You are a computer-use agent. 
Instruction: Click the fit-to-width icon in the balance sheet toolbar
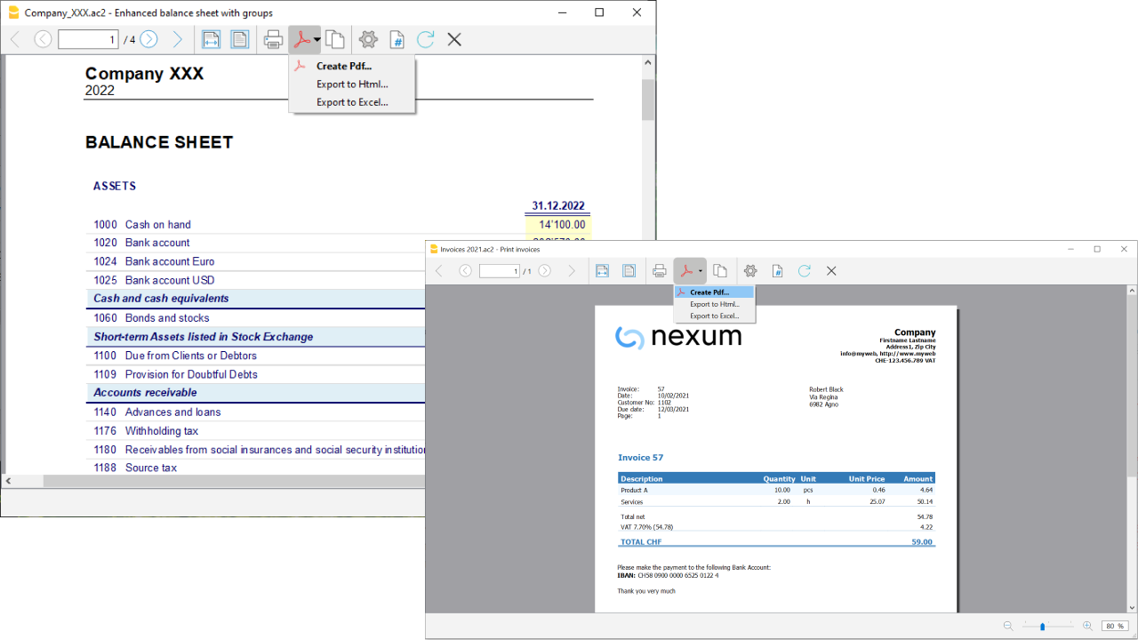point(211,39)
